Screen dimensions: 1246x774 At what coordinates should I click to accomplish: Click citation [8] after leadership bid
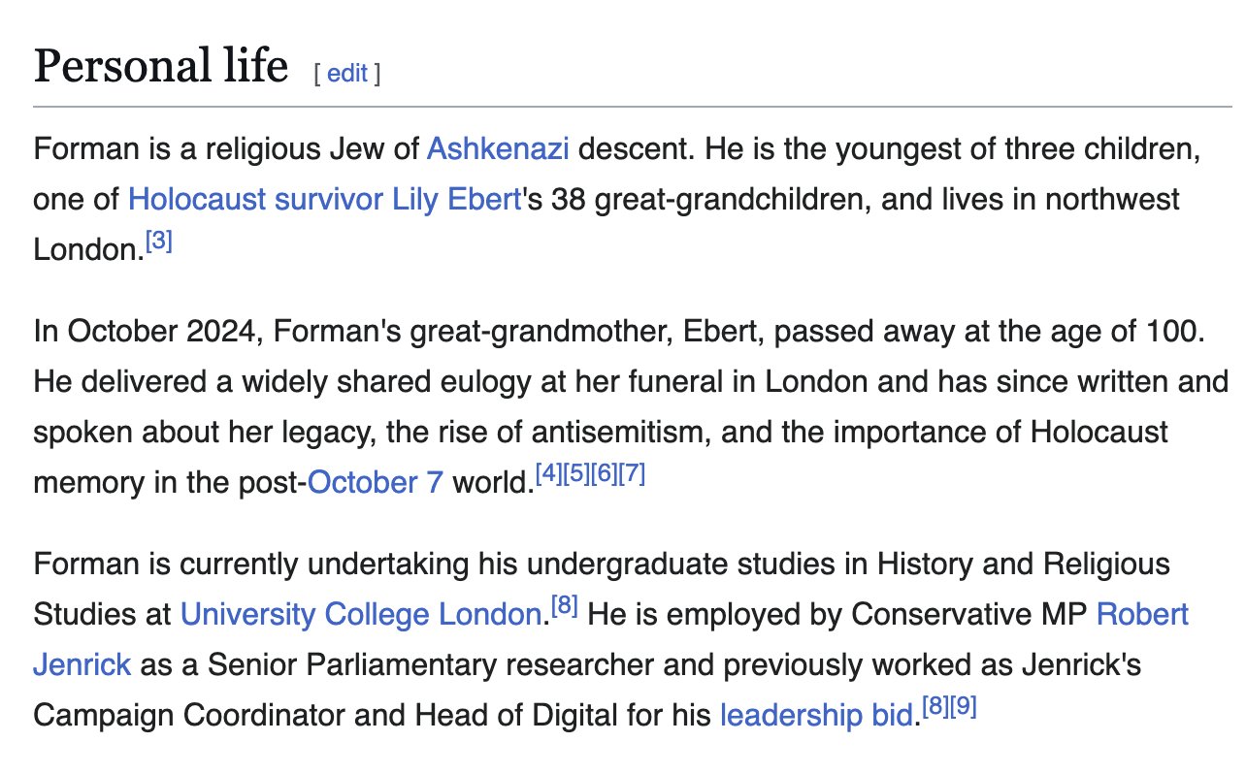(x=934, y=708)
